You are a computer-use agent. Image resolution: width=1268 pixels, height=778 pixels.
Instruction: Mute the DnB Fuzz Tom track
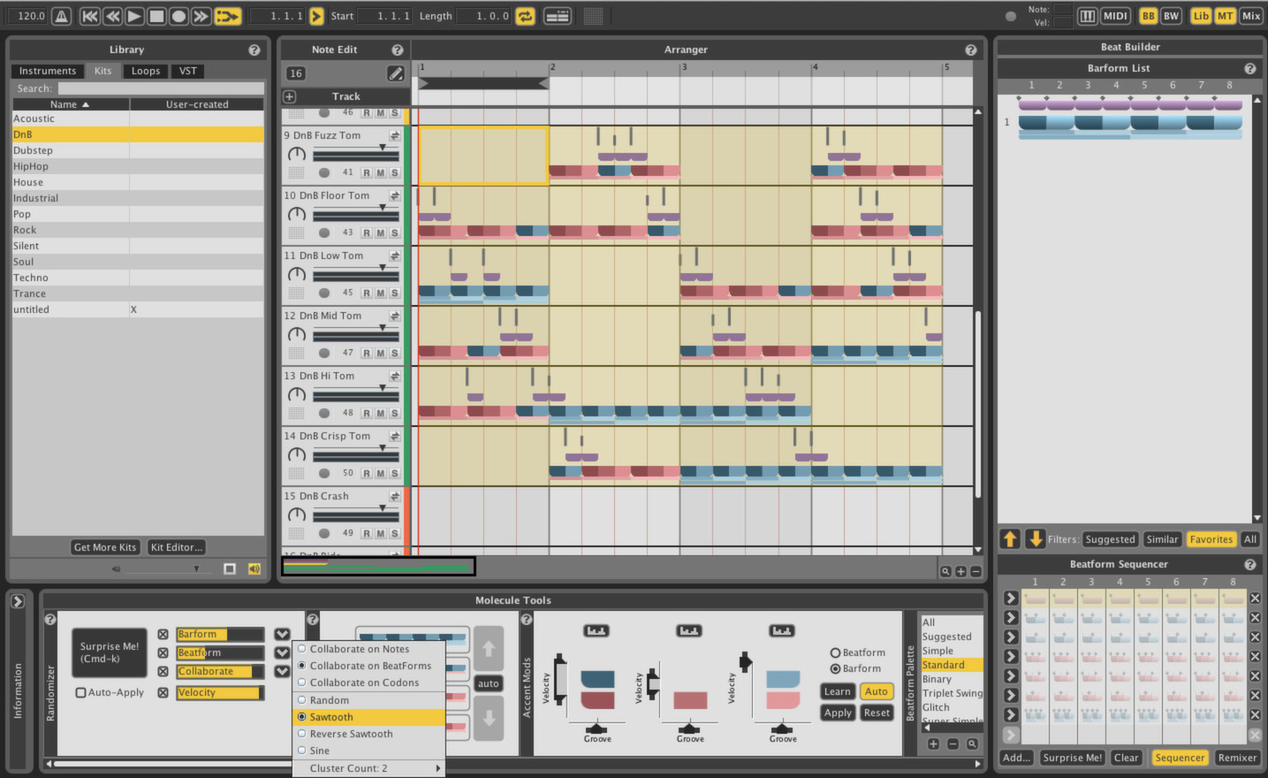coord(379,172)
